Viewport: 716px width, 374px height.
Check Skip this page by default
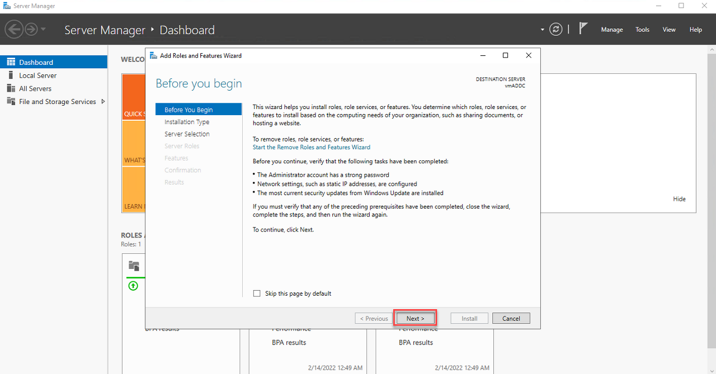point(257,293)
